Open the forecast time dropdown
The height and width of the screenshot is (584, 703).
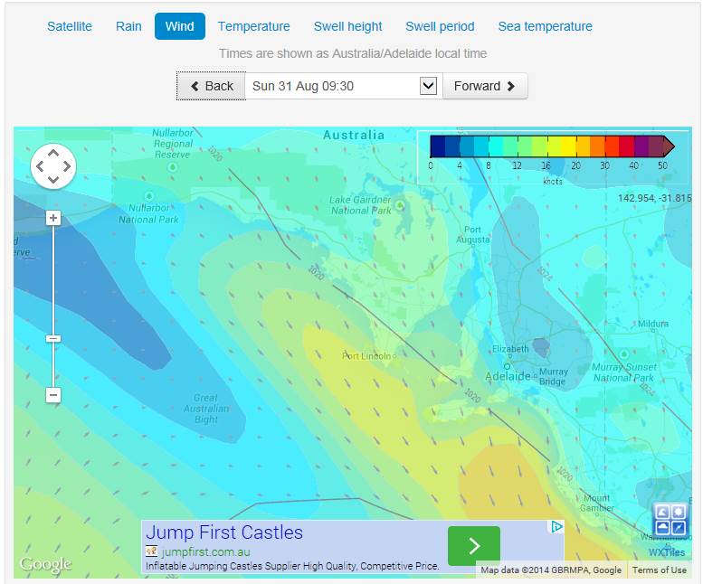[429, 86]
